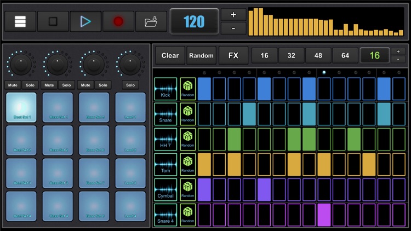Mute the Bass Set 1-4 column
The width and height of the screenshot is (411, 231).
click(x=49, y=85)
